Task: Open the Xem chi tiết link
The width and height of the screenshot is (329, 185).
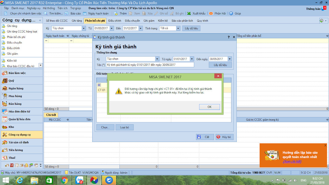Action: point(292,161)
